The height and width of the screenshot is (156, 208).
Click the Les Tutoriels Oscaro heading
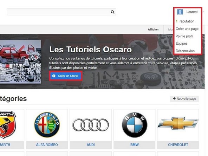point(90,50)
